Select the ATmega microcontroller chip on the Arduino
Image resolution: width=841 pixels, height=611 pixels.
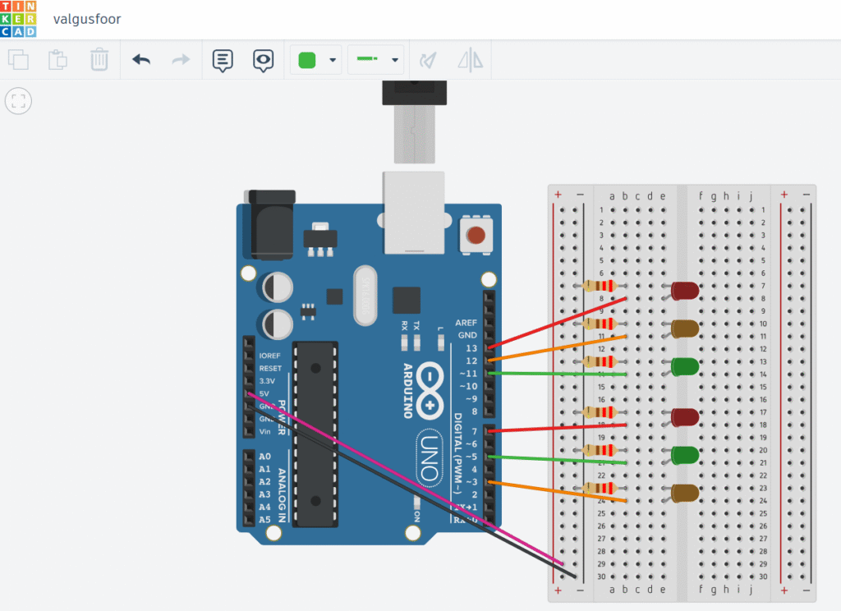pyautogui.click(x=315, y=434)
